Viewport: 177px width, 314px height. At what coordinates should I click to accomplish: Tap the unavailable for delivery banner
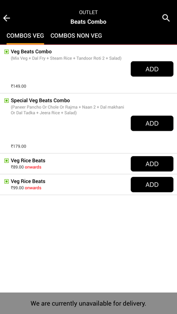[x=88, y=303]
